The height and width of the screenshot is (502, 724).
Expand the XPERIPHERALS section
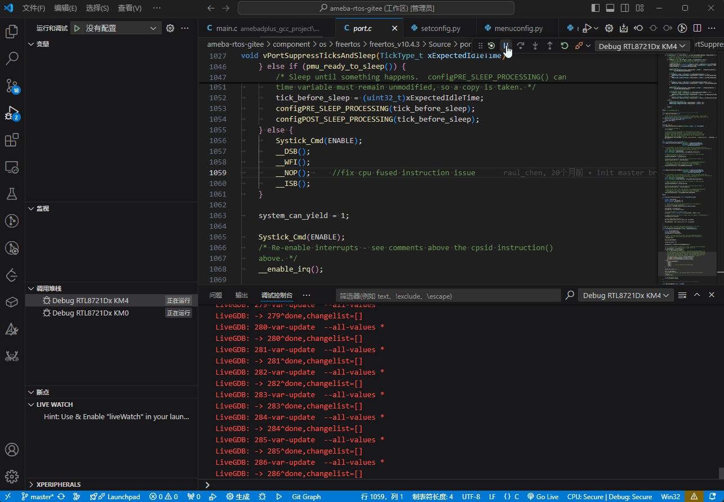click(59, 485)
